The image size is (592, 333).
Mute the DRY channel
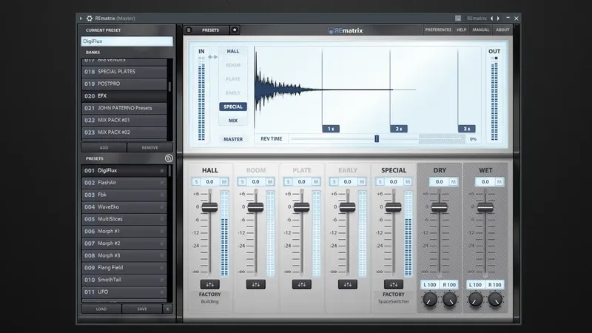[454, 181]
